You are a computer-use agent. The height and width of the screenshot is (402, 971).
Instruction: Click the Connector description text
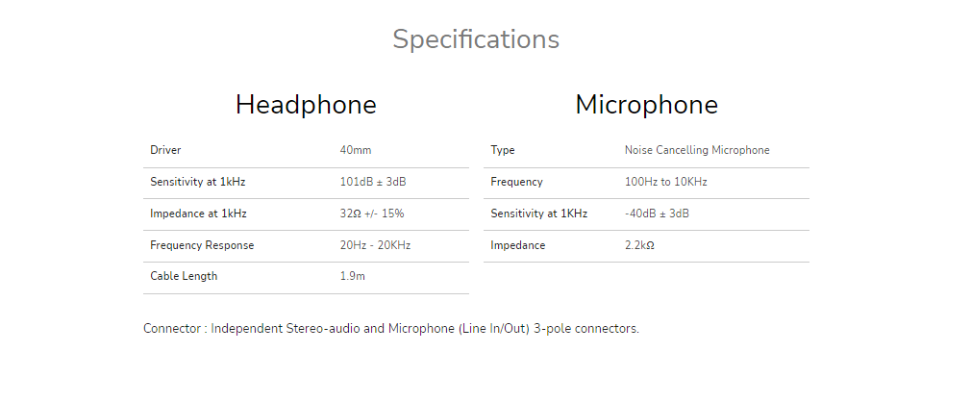coord(390,329)
